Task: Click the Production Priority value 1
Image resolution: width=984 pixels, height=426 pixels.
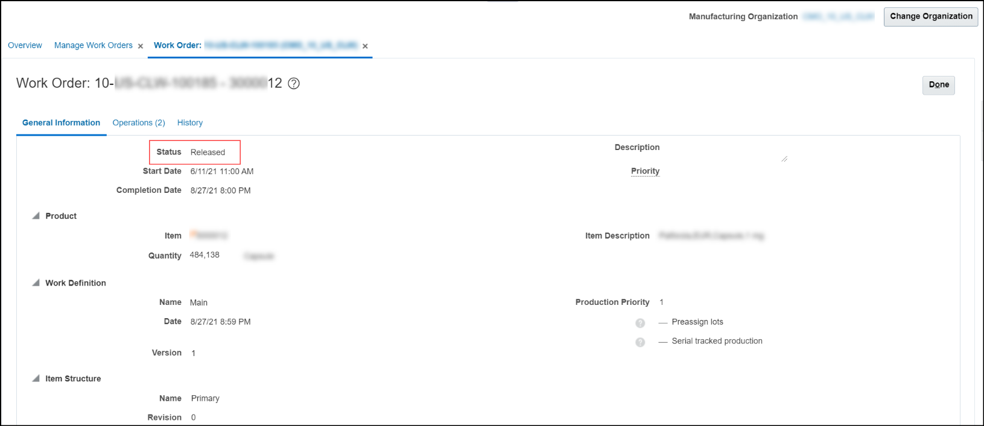Action: (x=662, y=302)
